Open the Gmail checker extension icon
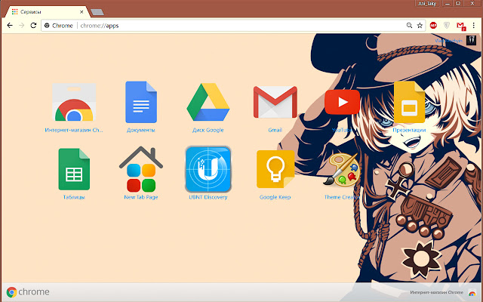The image size is (483, 302). tap(461, 26)
